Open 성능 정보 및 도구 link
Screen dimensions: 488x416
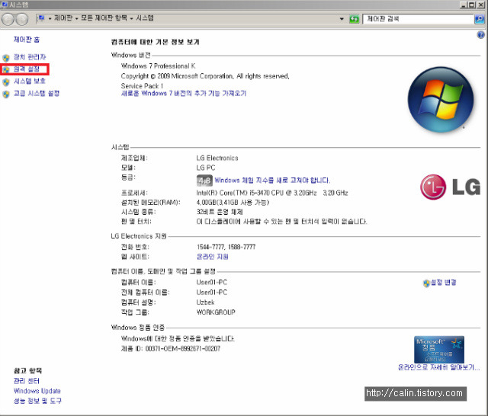(37, 401)
